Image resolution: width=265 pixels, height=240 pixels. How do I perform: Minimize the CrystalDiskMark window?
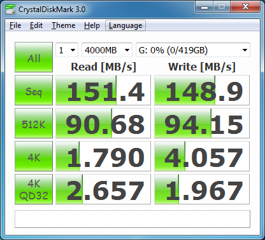[204, 7]
